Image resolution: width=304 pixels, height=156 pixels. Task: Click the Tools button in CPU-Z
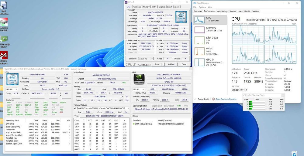tap(157, 64)
